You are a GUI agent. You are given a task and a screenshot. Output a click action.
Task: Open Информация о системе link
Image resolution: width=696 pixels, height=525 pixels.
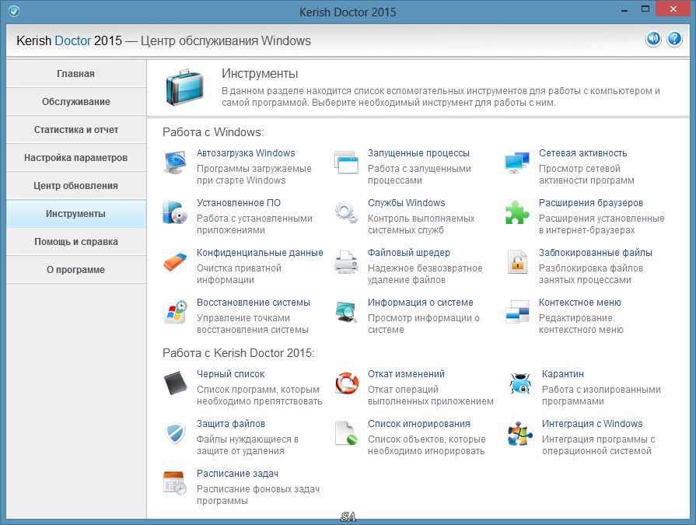[x=421, y=303]
